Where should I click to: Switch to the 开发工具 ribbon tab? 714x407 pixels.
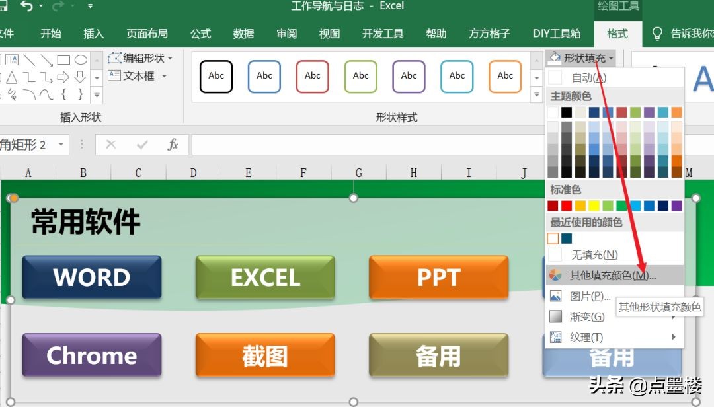(383, 34)
